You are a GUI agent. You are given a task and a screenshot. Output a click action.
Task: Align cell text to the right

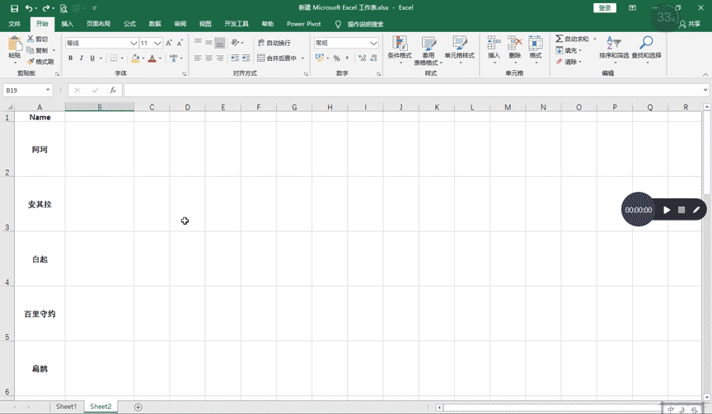(x=220, y=58)
